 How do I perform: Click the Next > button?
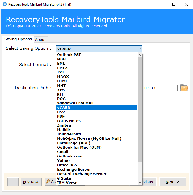[173, 182]
